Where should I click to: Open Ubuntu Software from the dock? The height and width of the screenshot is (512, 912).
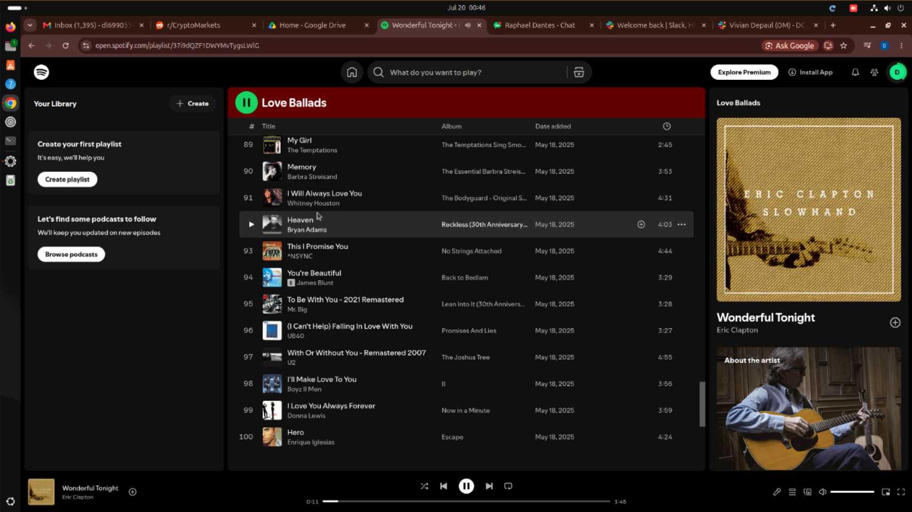coord(10,65)
